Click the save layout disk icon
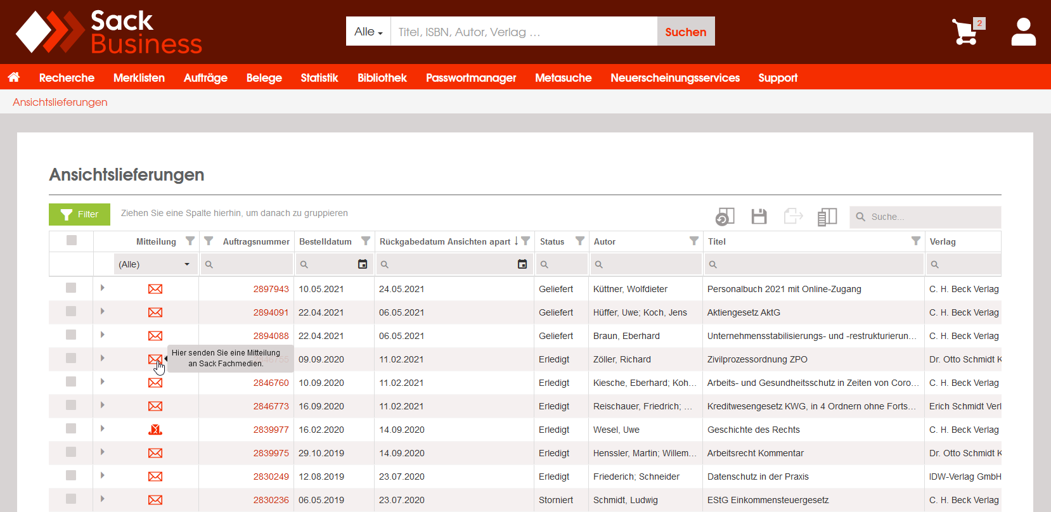The height and width of the screenshot is (512, 1051). coord(759,217)
